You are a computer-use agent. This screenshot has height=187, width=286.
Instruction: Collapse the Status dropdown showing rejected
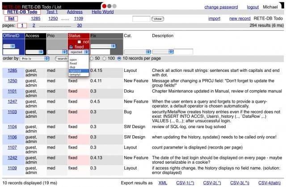click(79, 52)
